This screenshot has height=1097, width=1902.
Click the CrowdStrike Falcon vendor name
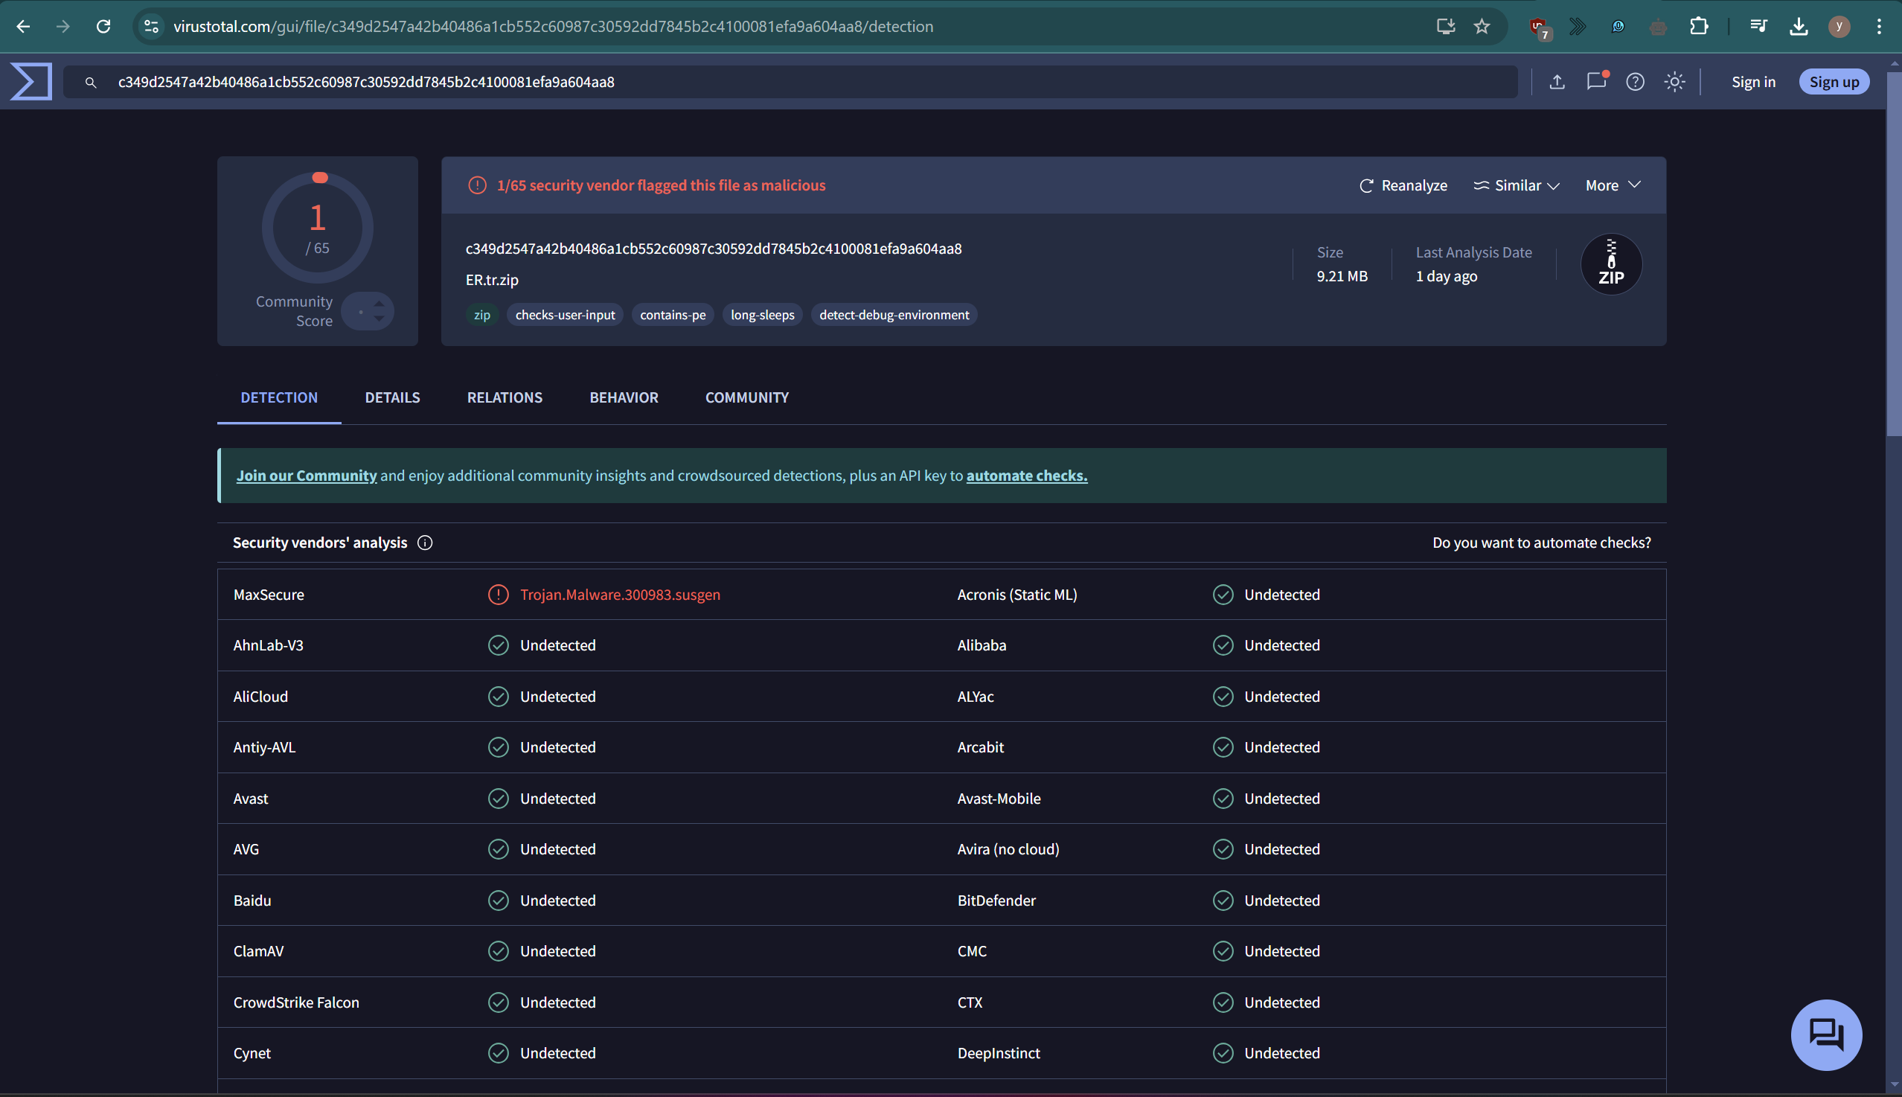(x=296, y=1002)
